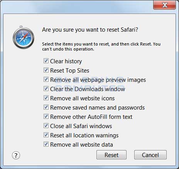
Task: Click the Remove all website data label
Action: (81, 145)
